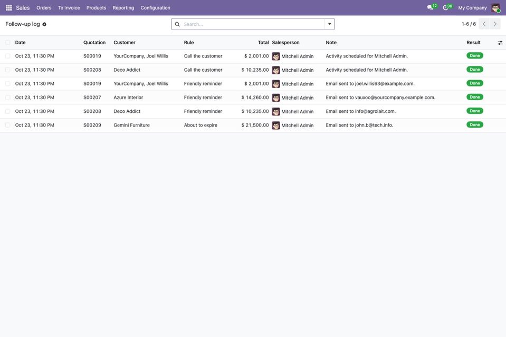Click Mitchell Admin avatar in Azure Interior row
Image resolution: width=506 pixels, height=337 pixels.
coord(276,98)
